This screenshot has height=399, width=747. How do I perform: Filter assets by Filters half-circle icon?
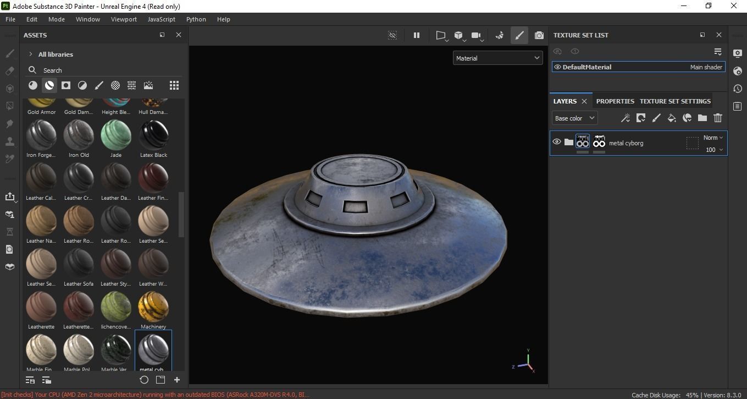tap(82, 85)
